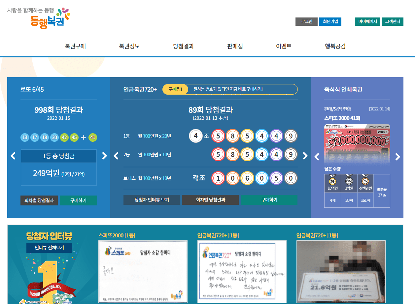Open 고객센터
The height and width of the screenshot is (304, 415).
393,21
